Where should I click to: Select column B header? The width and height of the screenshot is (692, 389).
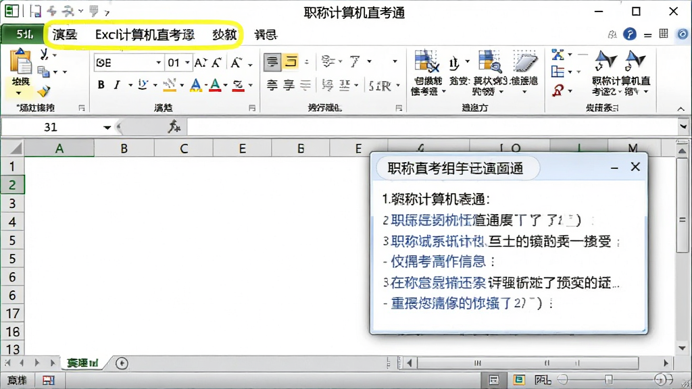click(x=124, y=149)
